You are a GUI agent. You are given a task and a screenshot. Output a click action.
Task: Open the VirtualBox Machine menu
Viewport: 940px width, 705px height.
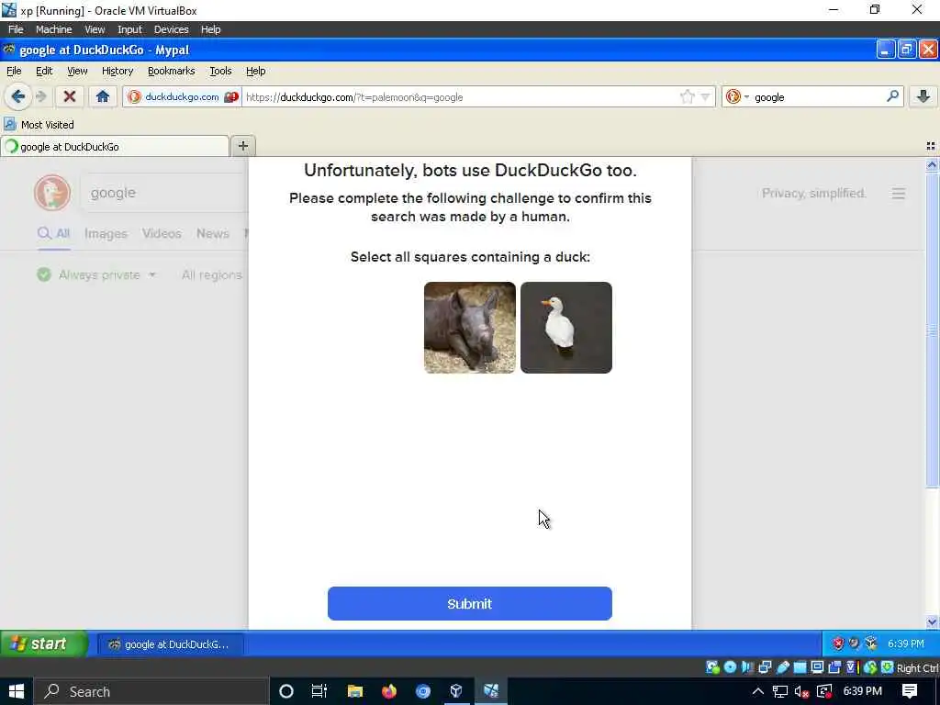tap(53, 28)
